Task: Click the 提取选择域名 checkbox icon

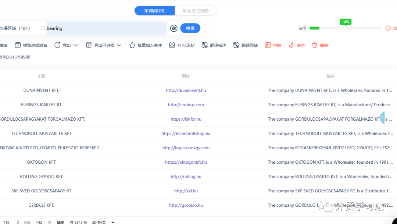Action: click(18, 45)
